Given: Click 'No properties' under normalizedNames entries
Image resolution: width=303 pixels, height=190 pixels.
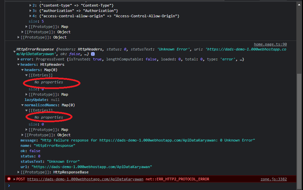Looking at the screenshot, I should (x=49, y=117).
